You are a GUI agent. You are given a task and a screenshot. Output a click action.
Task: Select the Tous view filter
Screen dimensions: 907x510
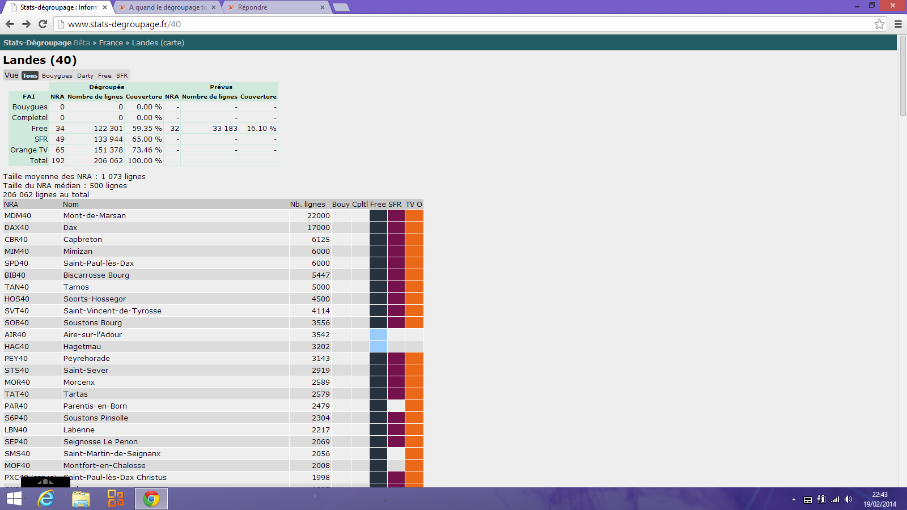coord(30,75)
